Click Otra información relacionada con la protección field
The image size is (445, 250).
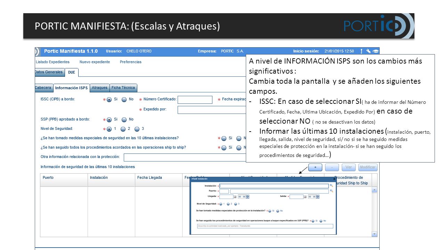click(x=185, y=157)
